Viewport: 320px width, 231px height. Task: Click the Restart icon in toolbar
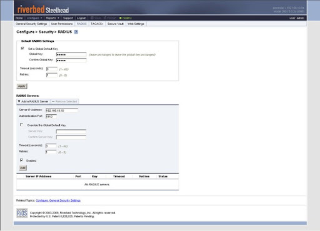105,18
